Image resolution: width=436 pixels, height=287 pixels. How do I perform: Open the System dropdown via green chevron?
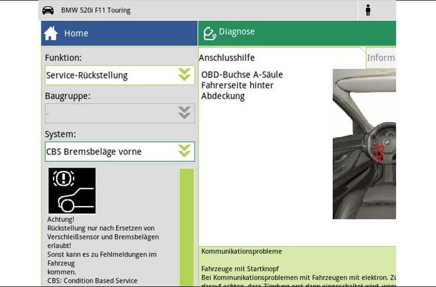click(x=185, y=151)
